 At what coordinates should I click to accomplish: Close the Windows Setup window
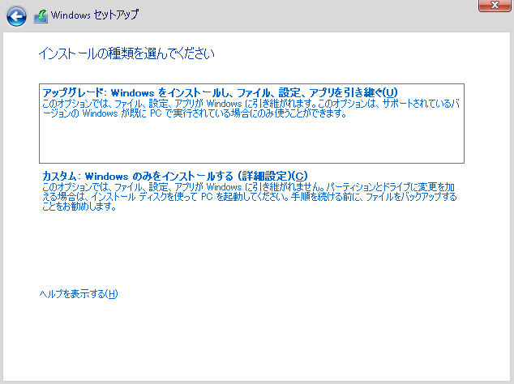pyautogui.click(x=495, y=5)
